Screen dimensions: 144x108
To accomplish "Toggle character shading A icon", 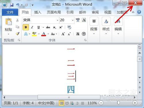I will 78,34.
